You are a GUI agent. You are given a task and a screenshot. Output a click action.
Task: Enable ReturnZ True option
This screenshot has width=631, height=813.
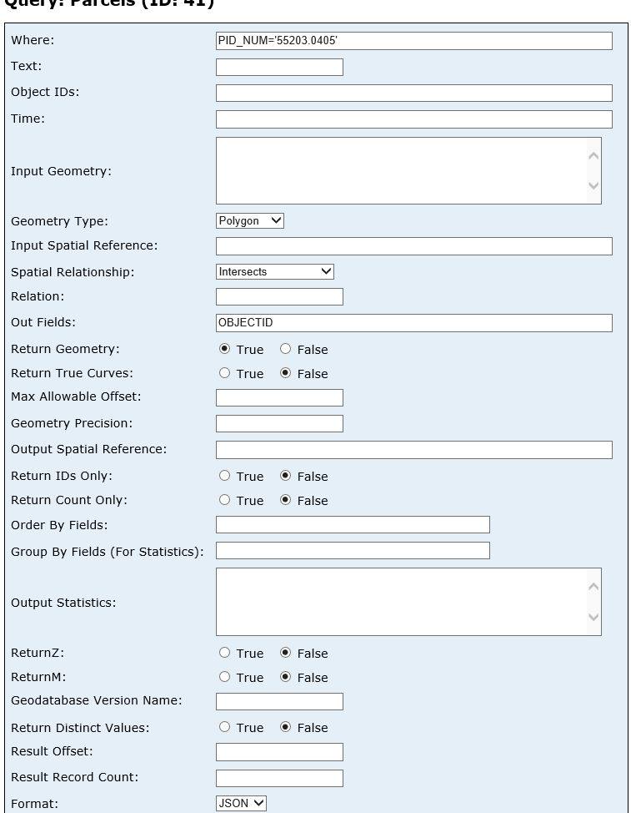225,653
